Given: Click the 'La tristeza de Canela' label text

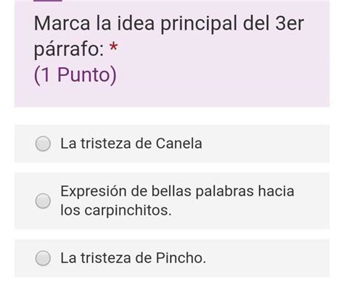Looking at the screenshot, I should [131, 144].
